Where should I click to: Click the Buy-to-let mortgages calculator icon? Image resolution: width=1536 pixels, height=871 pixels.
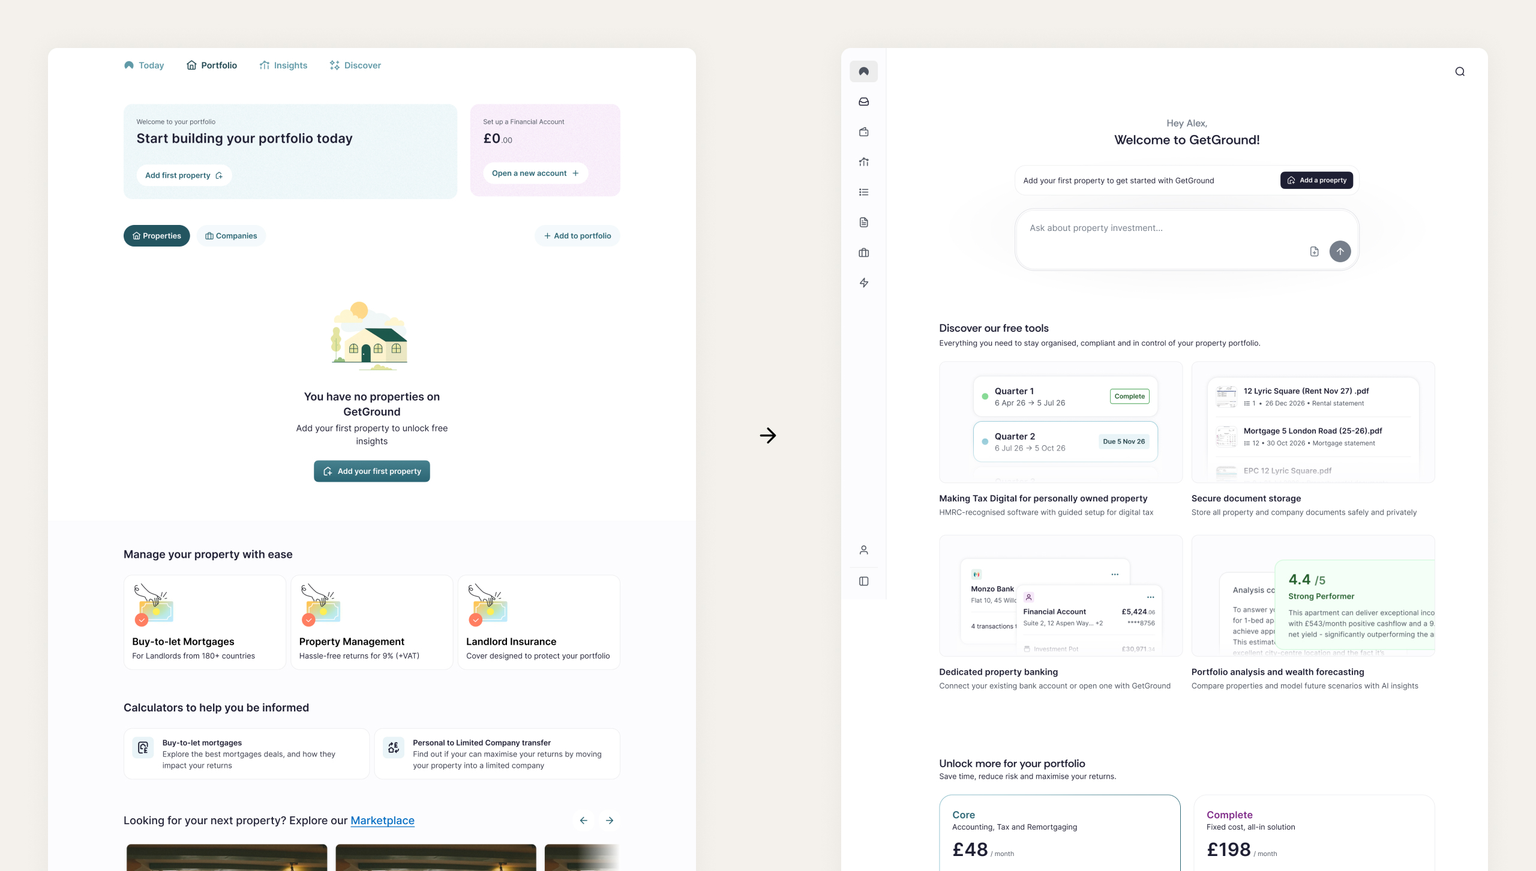pyautogui.click(x=143, y=747)
